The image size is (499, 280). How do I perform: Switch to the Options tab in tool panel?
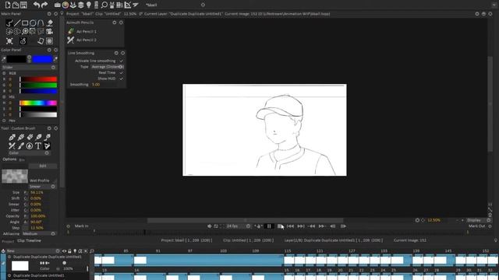click(x=9, y=159)
